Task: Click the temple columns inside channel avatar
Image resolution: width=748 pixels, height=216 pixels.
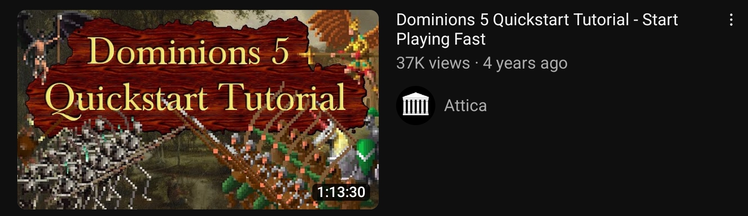Action: point(416,106)
